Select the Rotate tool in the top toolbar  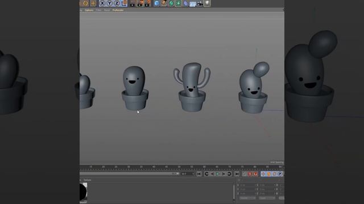tap(85, 3)
